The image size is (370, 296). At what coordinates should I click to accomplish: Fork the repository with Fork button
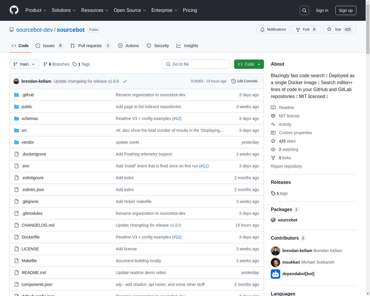point(306,29)
